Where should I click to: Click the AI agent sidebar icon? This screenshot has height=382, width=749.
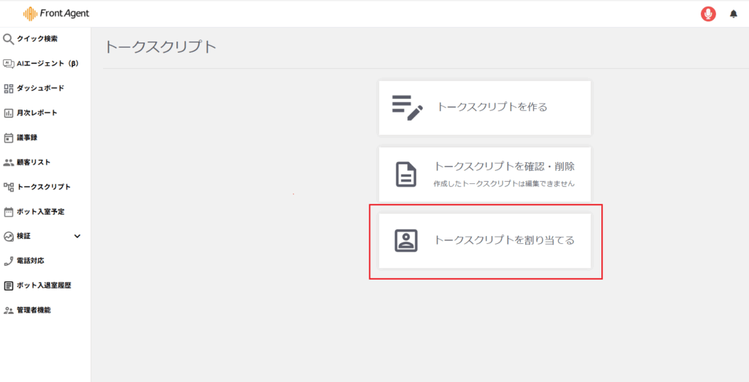coord(9,64)
